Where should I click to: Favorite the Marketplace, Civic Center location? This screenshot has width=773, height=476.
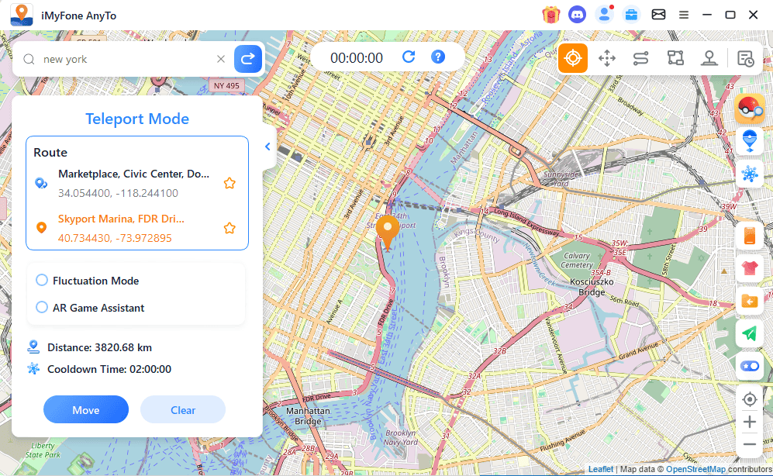point(229,183)
